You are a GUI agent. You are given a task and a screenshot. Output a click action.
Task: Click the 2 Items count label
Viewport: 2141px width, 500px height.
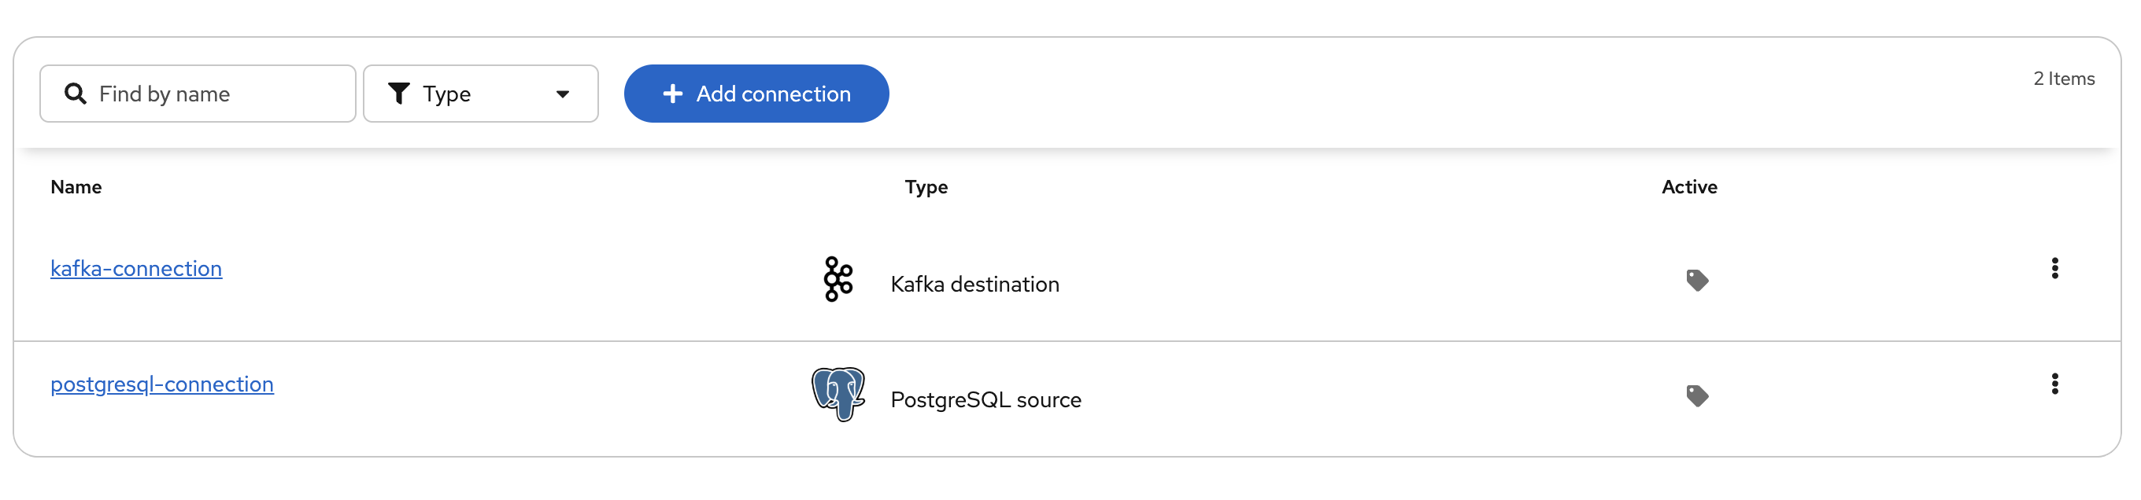(x=2063, y=79)
